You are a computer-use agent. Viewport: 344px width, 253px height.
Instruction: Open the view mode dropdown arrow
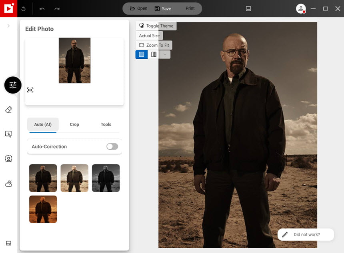[165, 54]
